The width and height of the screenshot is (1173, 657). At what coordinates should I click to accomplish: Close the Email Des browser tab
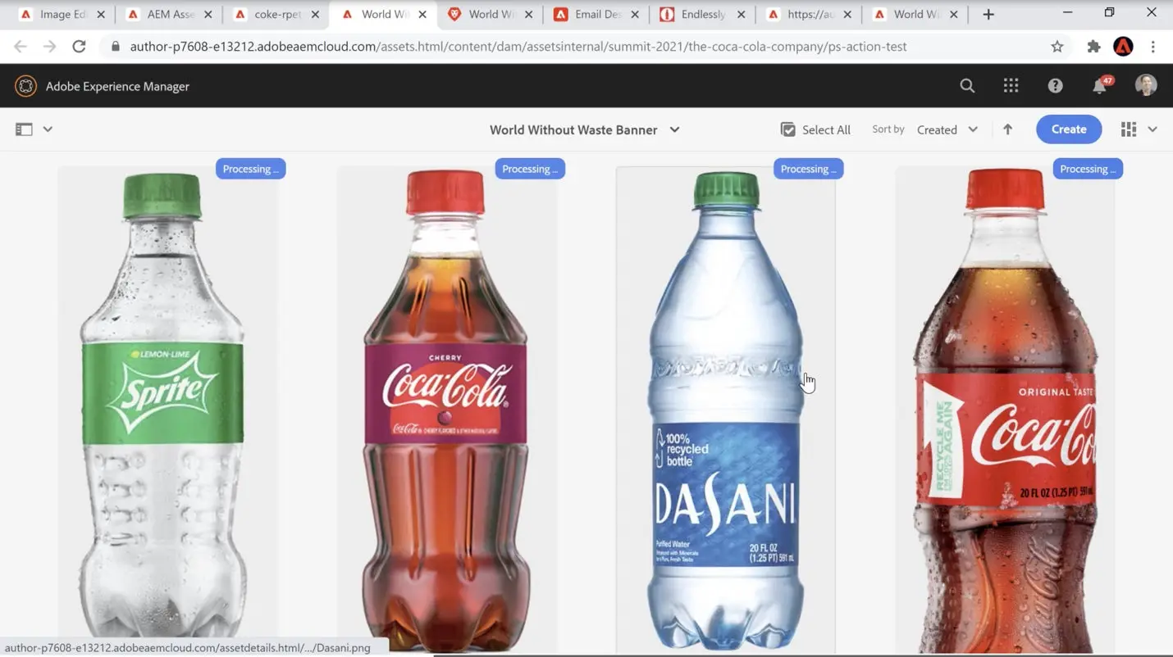tap(635, 14)
